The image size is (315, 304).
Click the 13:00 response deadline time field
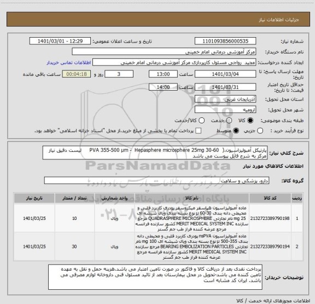point(163,74)
